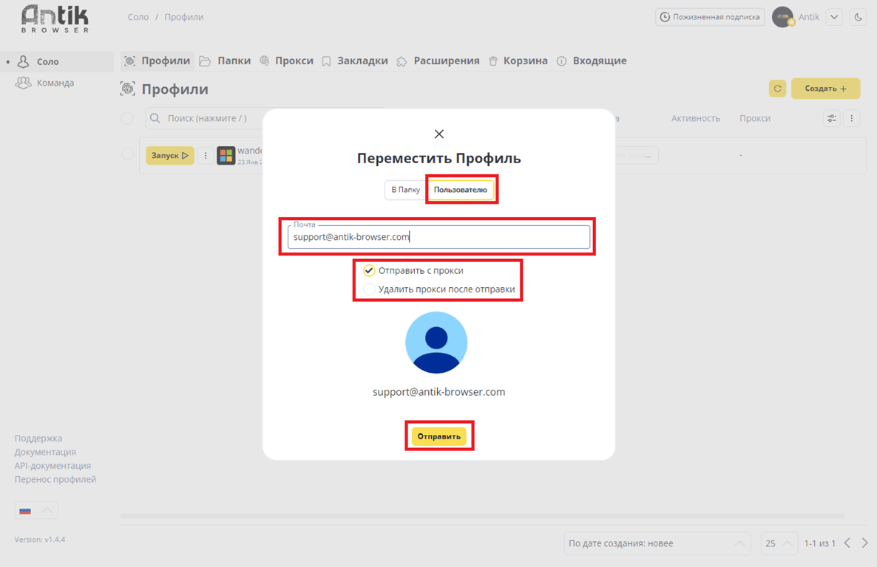Image resolution: width=877 pixels, height=567 pixels.
Task: Open the 'Профили' tab
Action: (158, 61)
